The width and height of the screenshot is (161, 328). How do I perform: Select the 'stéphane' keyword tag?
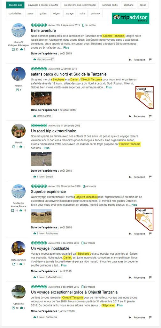(x=128, y=5)
